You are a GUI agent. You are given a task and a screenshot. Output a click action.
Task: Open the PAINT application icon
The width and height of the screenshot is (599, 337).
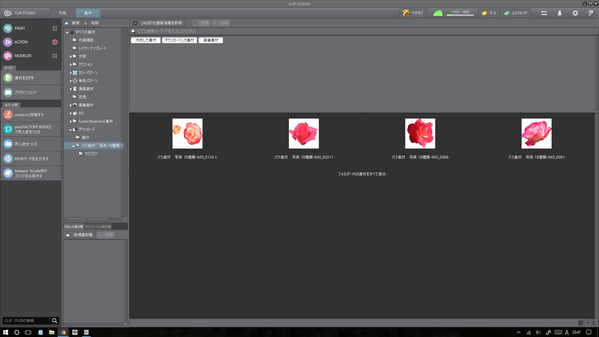pos(8,28)
